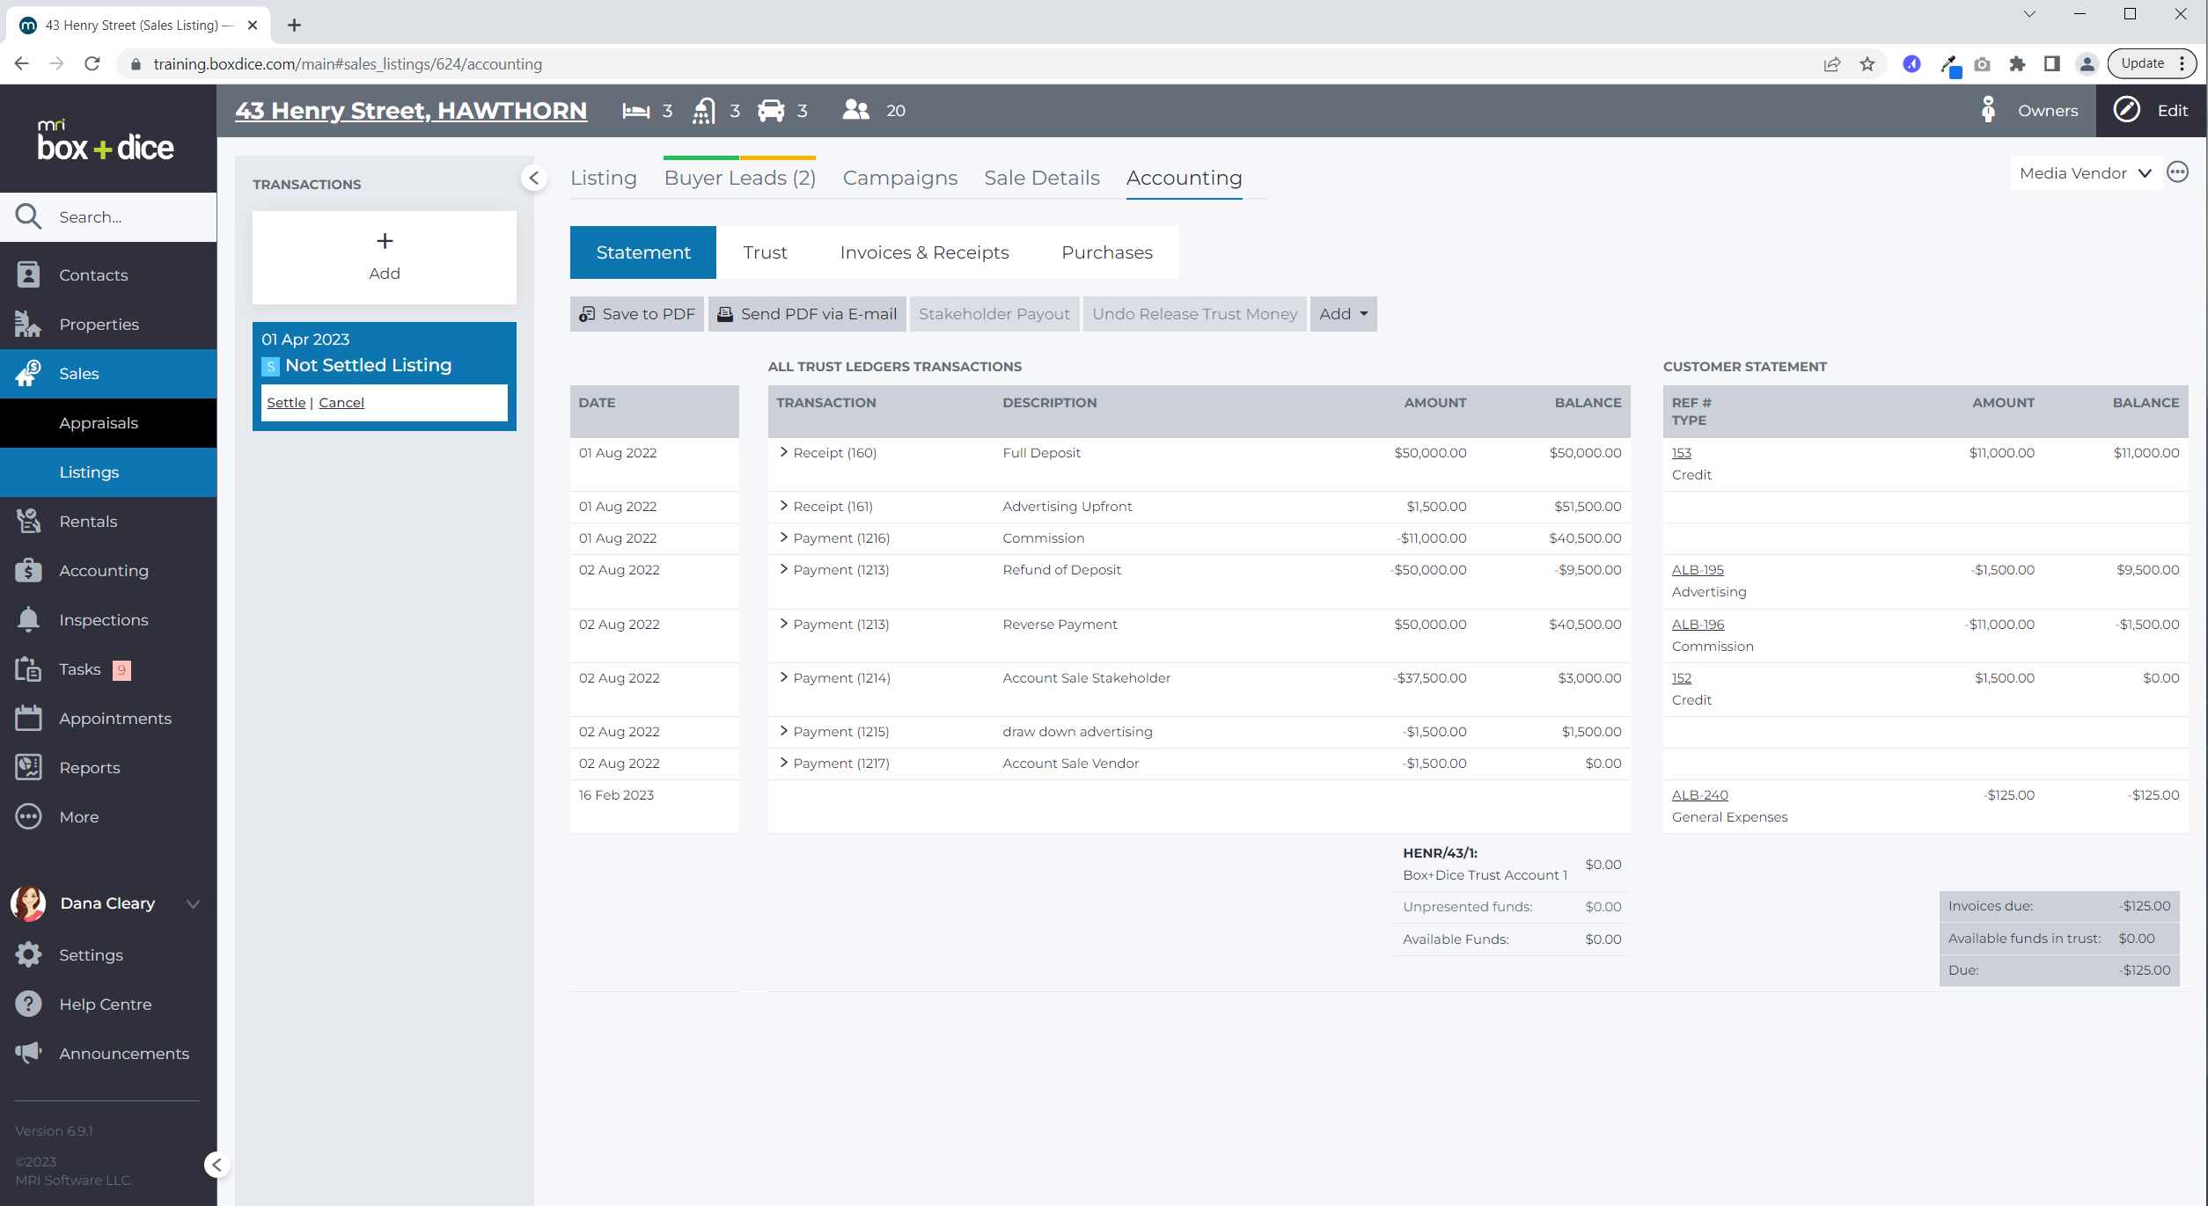Image resolution: width=2208 pixels, height=1206 pixels.
Task: Click the Edit pencil icon
Action: coord(2126,110)
